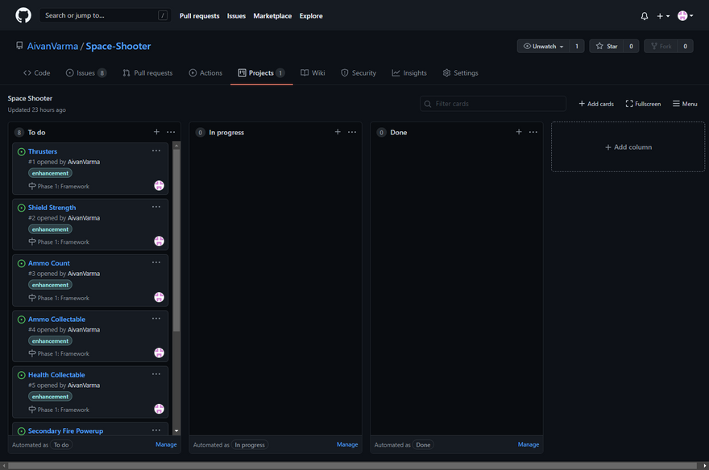
Task: Open the Insights tab
Action: pos(409,73)
